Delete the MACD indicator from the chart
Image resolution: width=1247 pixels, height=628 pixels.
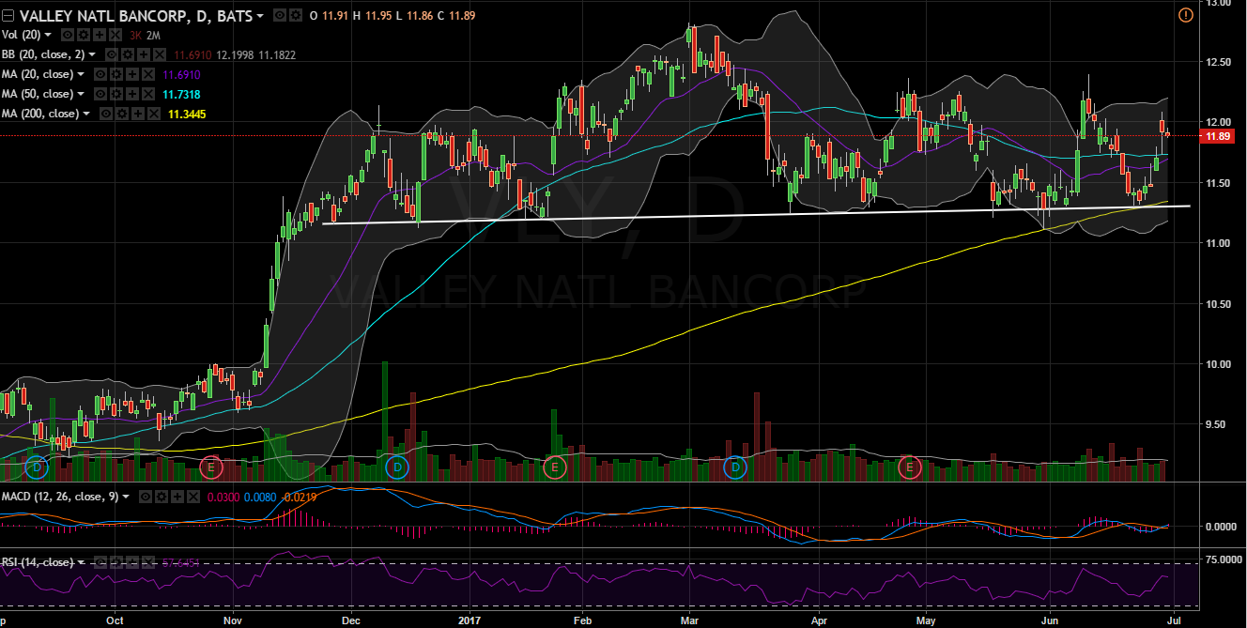click(x=193, y=496)
